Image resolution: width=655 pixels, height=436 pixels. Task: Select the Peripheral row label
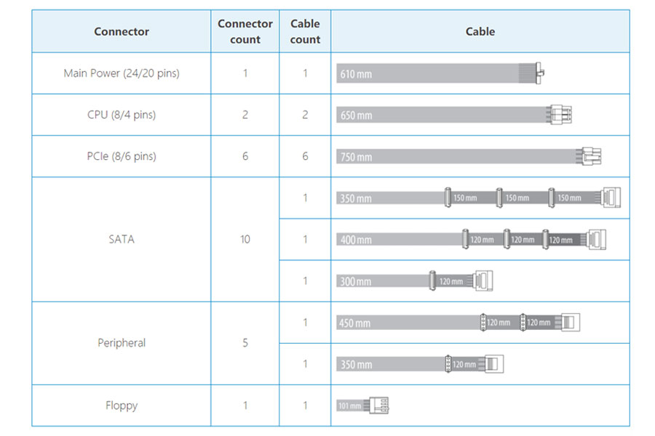tap(122, 343)
